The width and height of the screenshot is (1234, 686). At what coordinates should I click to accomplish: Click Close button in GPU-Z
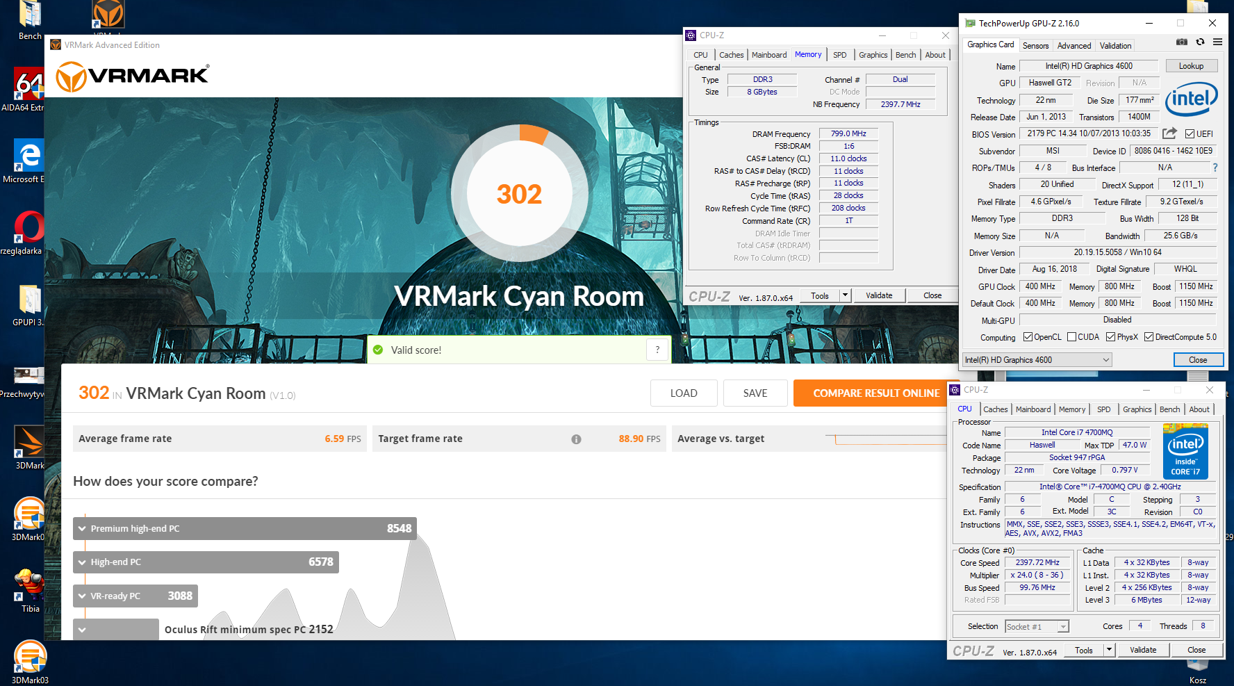(x=1198, y=360)
